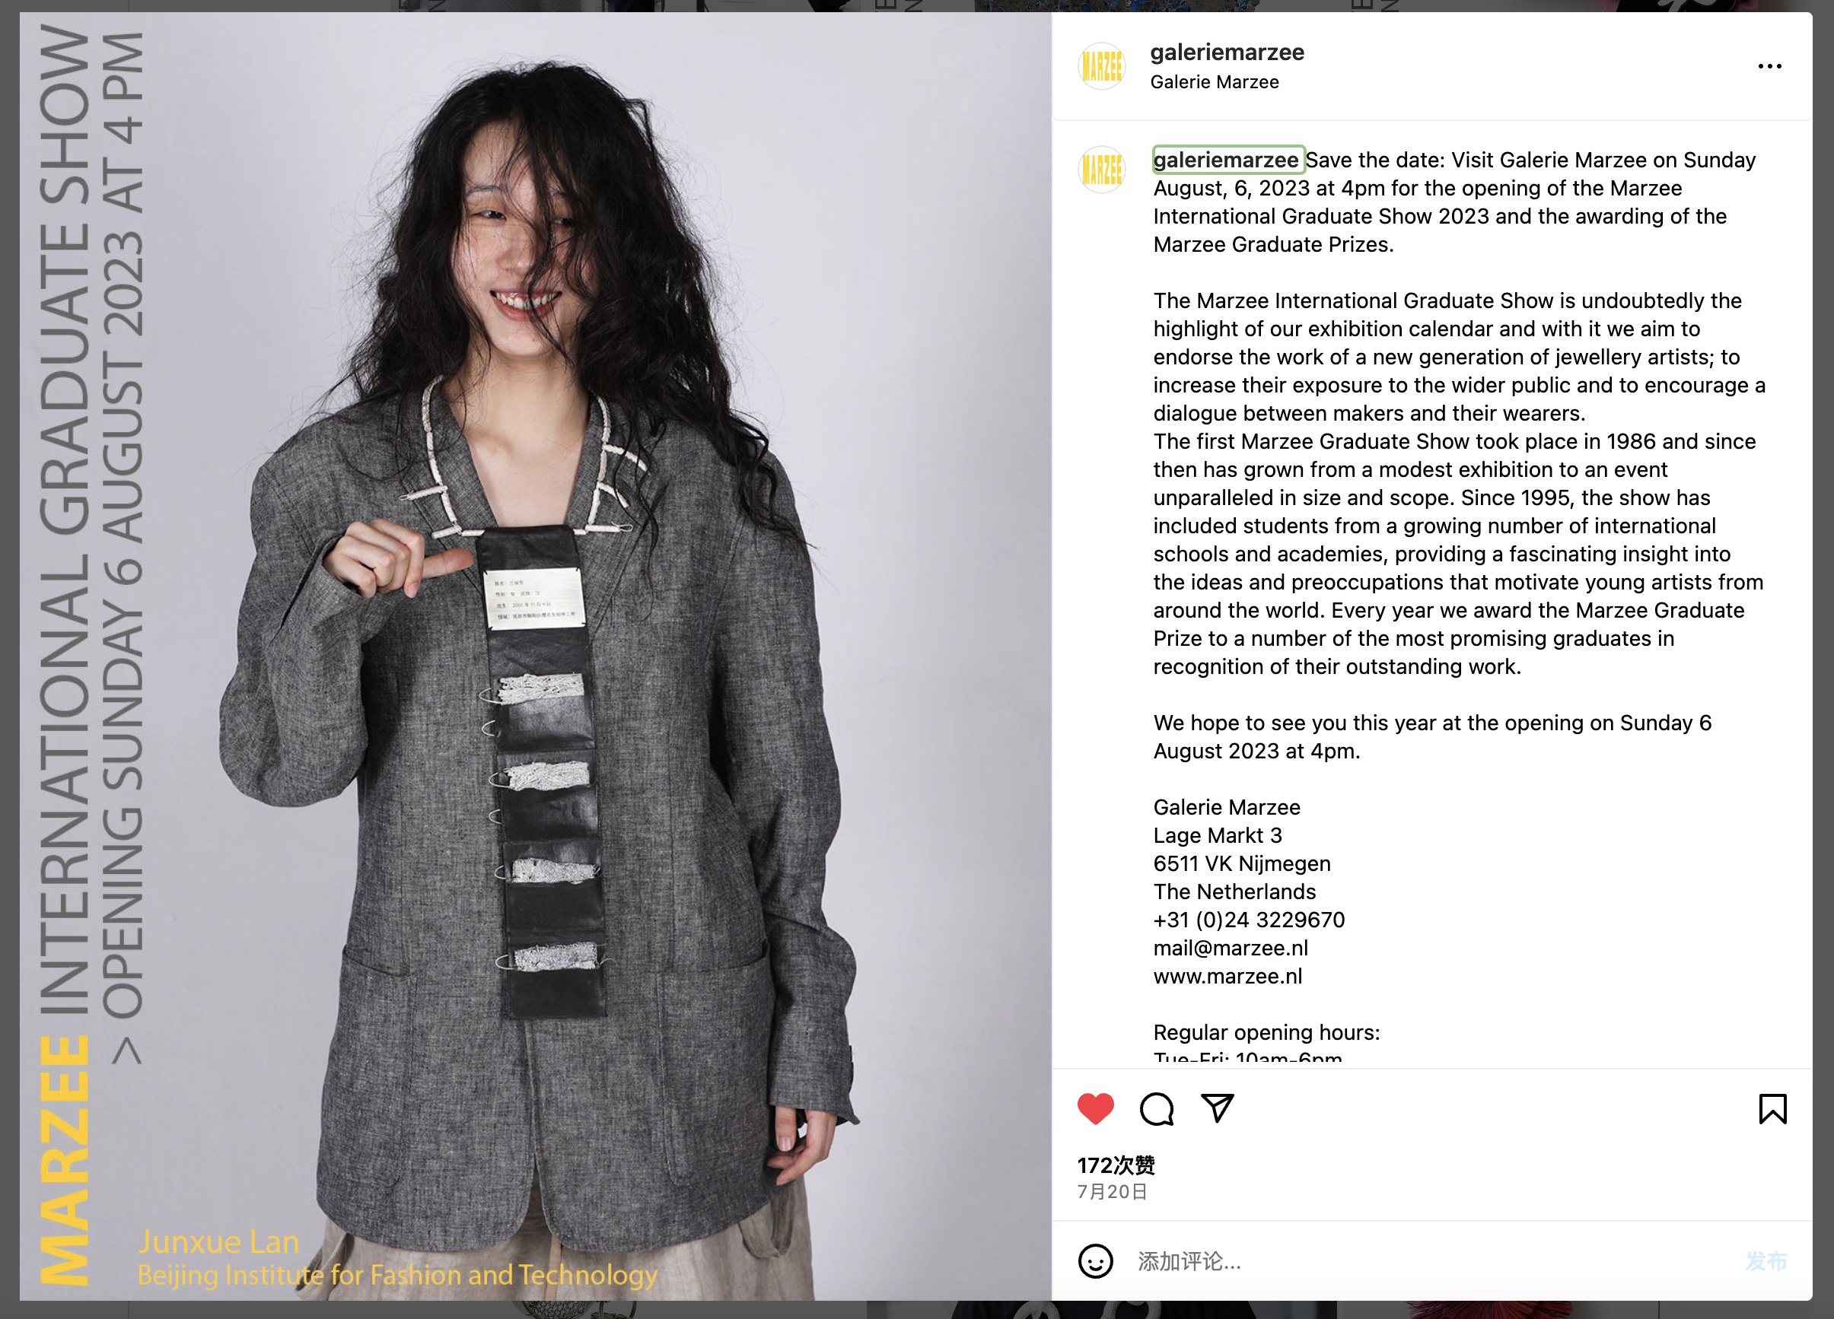Viewport: 1834px width, 1319px height.
Task: Unlike the post with the red heart
Action: click(1096, 1108)
